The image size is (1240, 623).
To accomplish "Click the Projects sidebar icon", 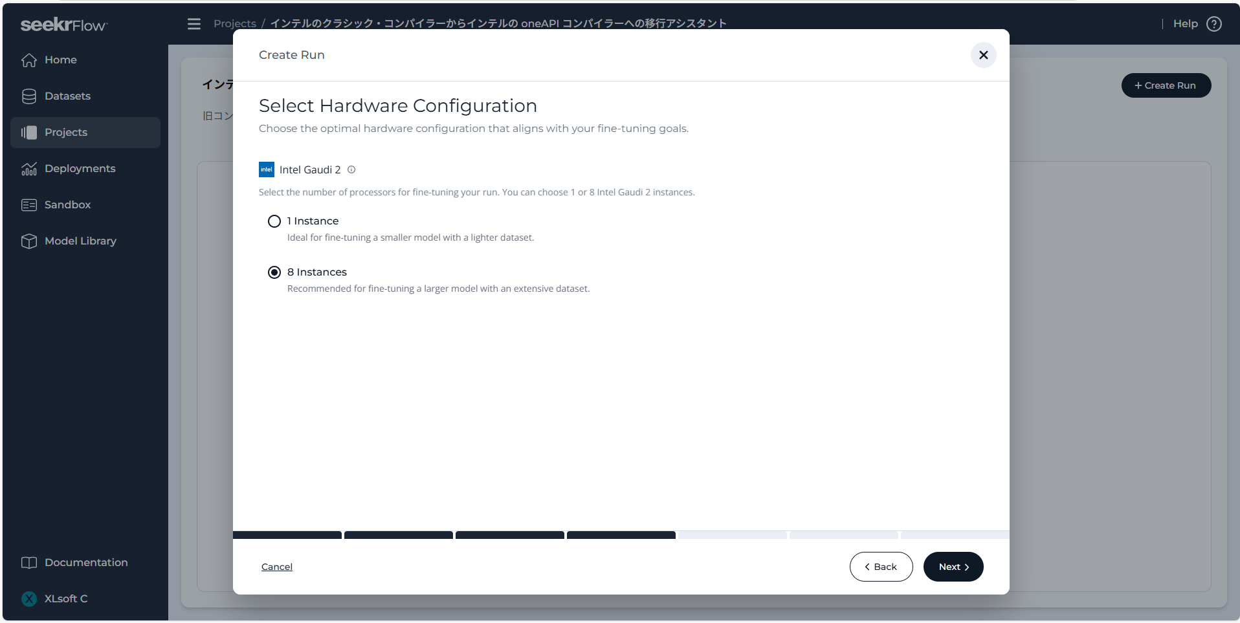I will (x=29, y=133).
